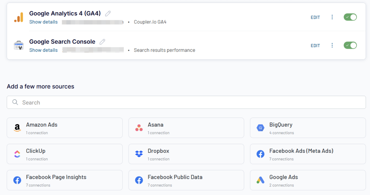Screen dimensions: 370x195
Task: Click the Add a few more sources heading
Action: [40, 87]
